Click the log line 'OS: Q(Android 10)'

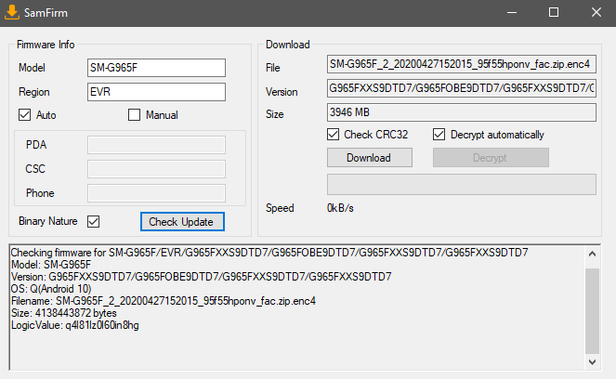coord(51,289)
